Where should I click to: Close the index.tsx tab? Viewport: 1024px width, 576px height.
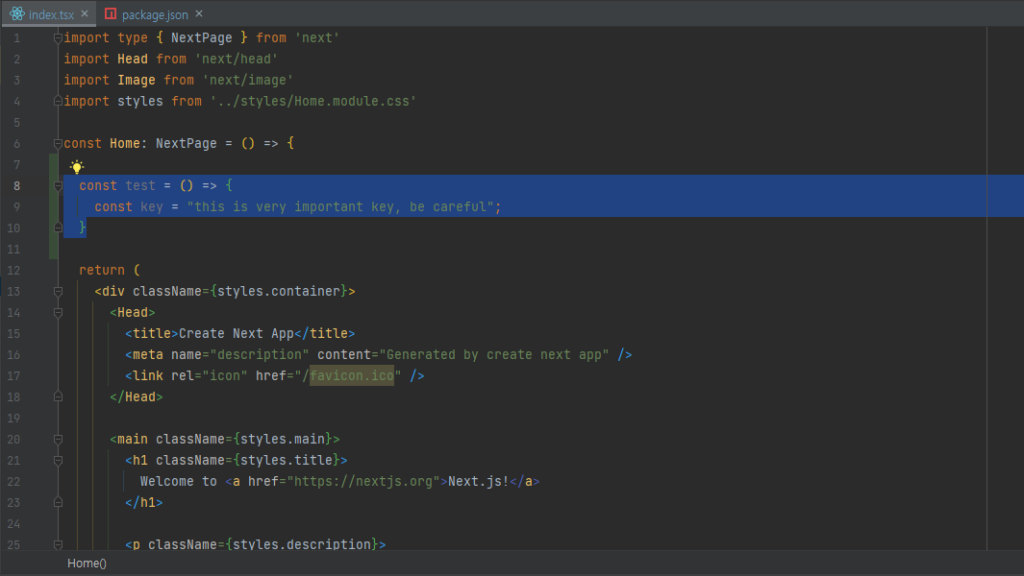[85, 14]
